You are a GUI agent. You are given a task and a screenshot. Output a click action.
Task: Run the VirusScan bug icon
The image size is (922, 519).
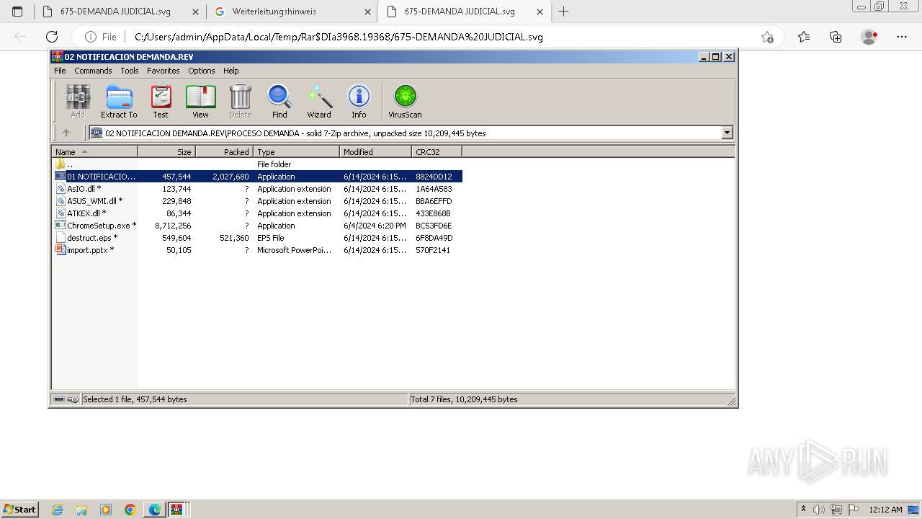point(405,101)
